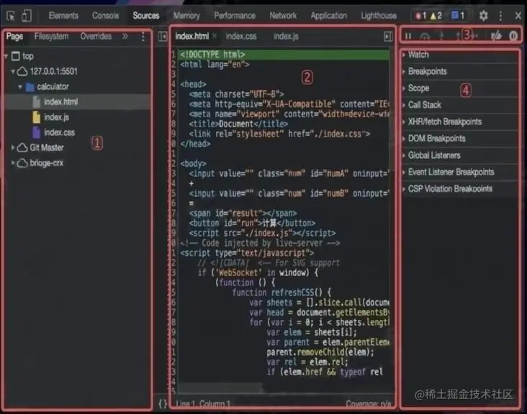Hide the debugger sidebar
527x414 pixels.
(x=388, y=36)
